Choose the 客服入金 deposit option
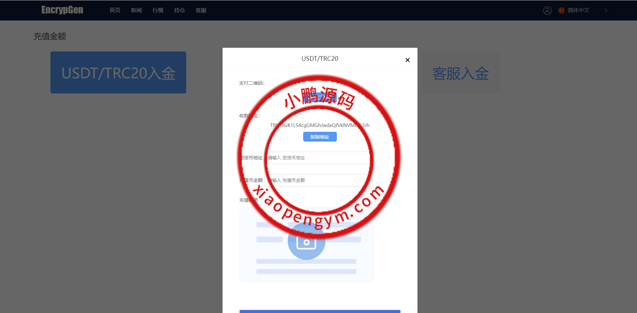The height and width of the screenshot is (313, 637). coord(460,73)
